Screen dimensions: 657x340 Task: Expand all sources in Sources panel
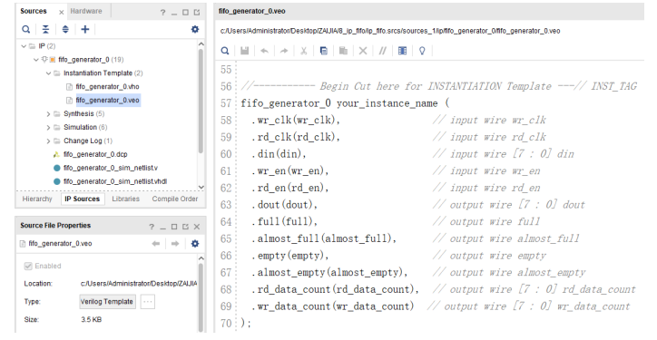[65, 29]
